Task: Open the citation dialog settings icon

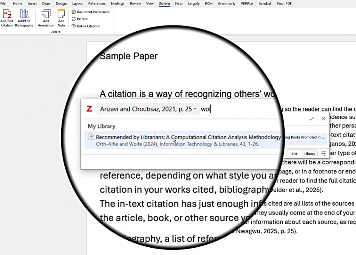Action: click(x=324, y=154)
